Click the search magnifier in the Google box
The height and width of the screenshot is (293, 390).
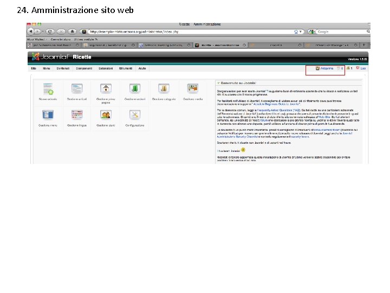pyautogui.click(x=368, y=31)
